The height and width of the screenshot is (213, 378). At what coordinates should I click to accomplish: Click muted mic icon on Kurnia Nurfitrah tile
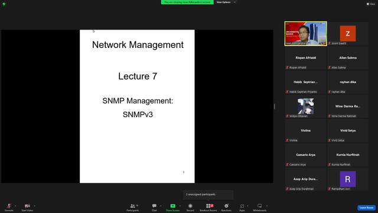330,164
